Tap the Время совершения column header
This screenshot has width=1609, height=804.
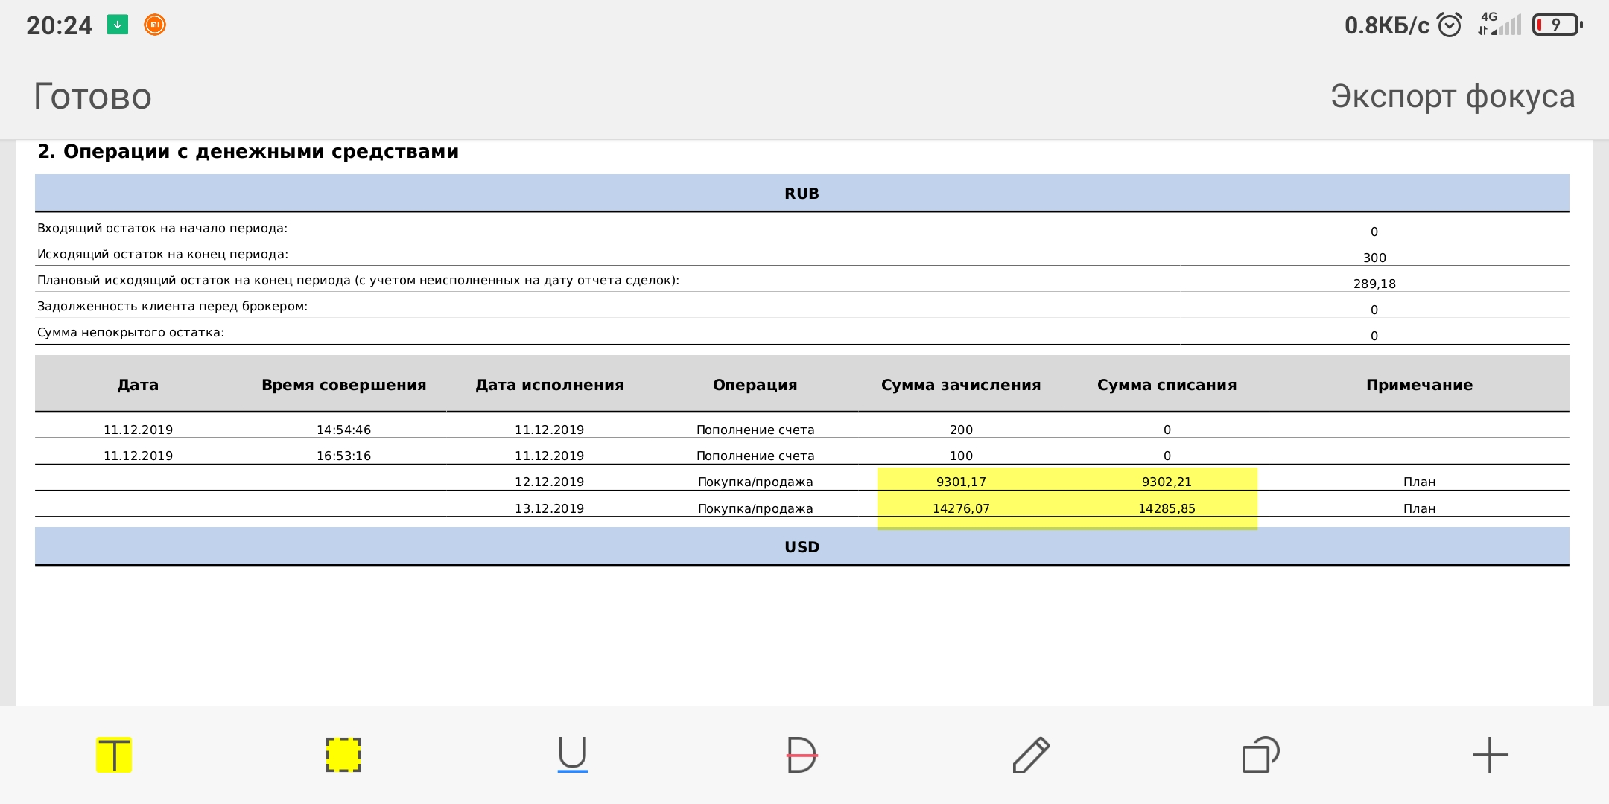(x=343, y=385)
